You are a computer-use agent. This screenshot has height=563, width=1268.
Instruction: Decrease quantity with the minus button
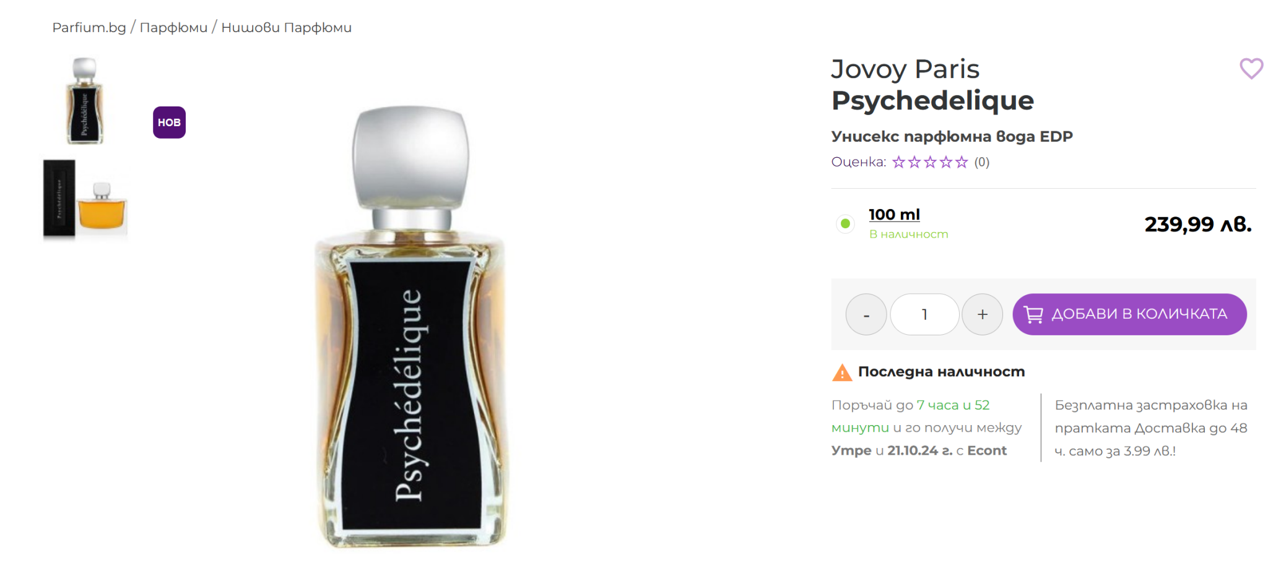(x=866, y=314)
